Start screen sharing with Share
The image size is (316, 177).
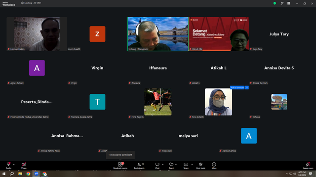[x=186, y=166]
